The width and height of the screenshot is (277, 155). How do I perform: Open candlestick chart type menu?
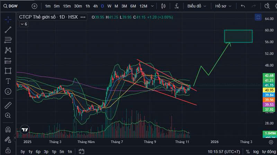click(x=163, y=6)
